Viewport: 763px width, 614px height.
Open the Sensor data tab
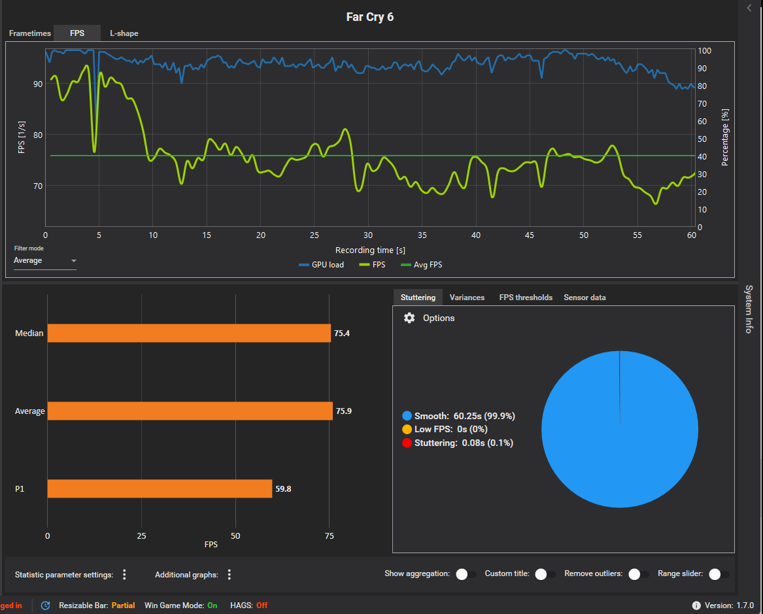[585, 298]
